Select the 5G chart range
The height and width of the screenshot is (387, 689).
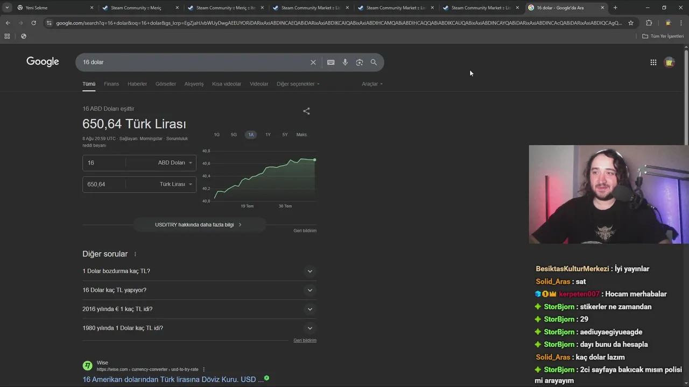(x=234, y=135)
